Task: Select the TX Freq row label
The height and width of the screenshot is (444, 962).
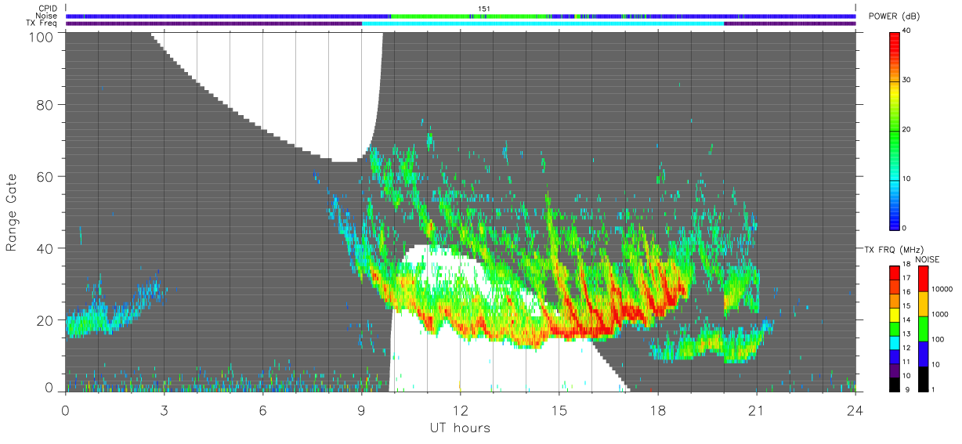Action: tap(42, 23)
